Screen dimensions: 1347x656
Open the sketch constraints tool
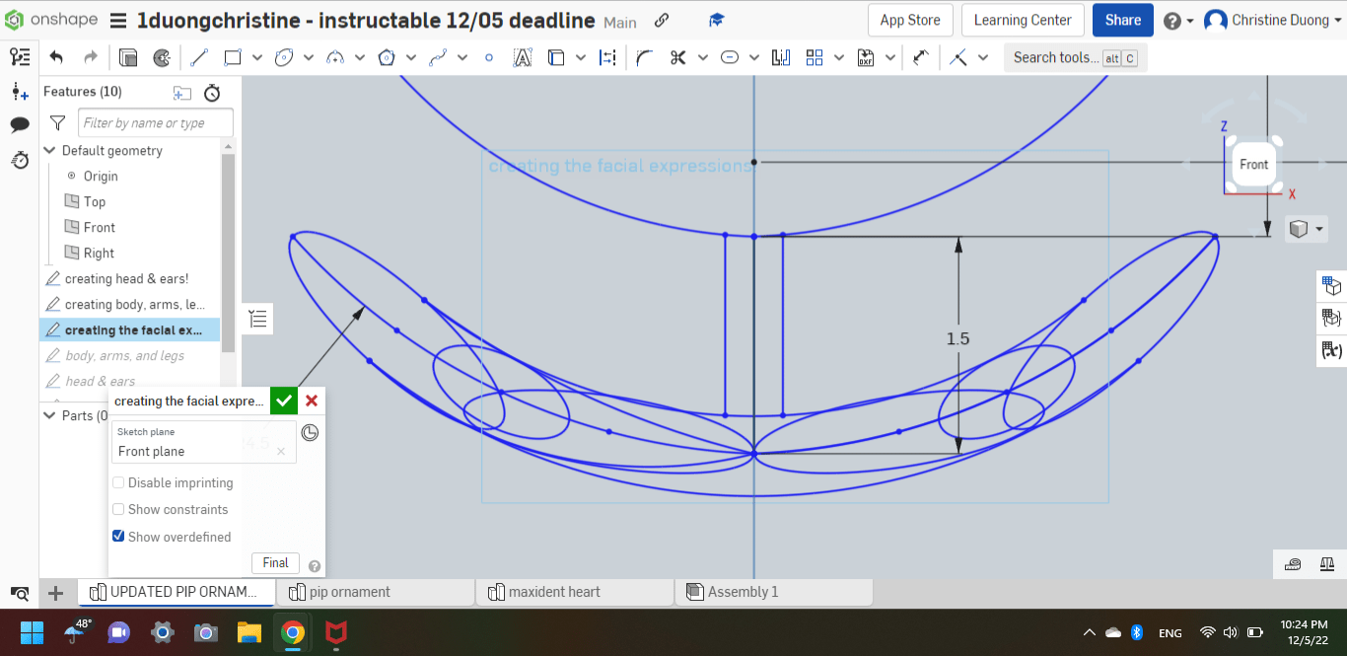pyautogui.click(x=957, y=57)
